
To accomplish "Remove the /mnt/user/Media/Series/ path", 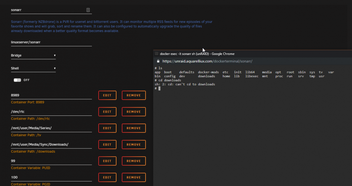I will (x=133, y=128).
